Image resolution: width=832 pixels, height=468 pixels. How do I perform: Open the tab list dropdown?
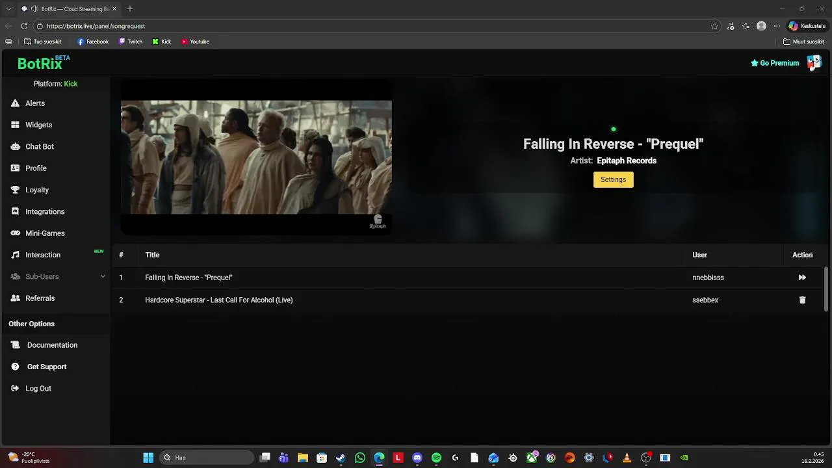[x=8, y=9]
